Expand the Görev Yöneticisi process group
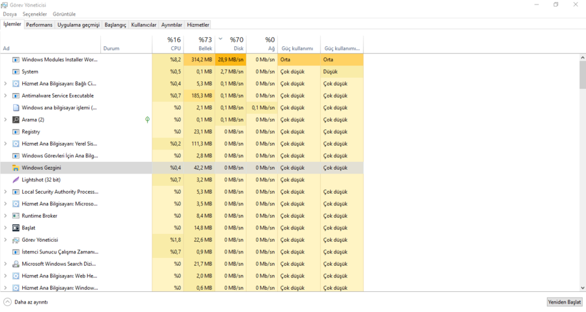 click(5, 240)
